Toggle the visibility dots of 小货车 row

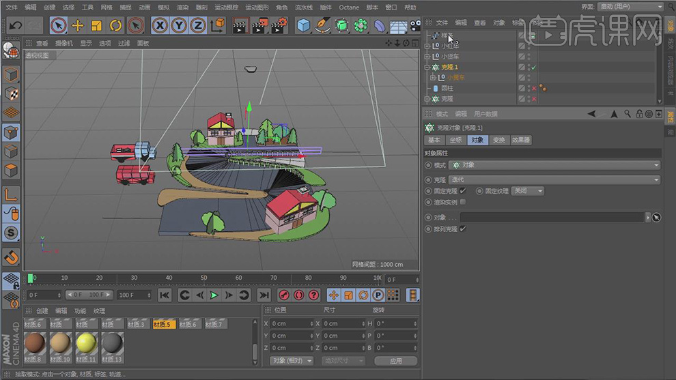coord(529,57)
